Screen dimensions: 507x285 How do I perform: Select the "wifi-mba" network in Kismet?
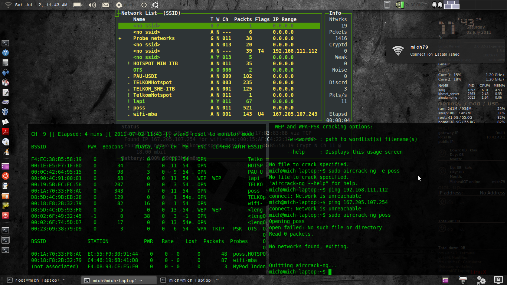[x=145, y=114]
